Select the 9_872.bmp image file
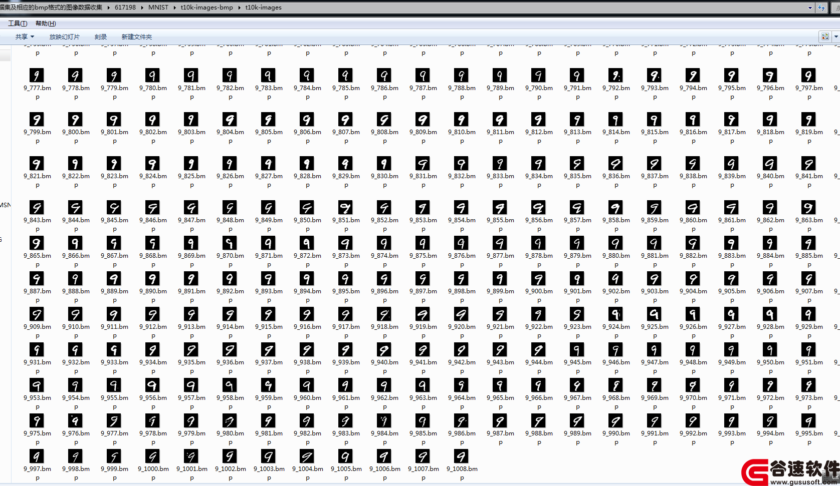Image resolution: width=840 pixels, height=486 pixels. click(x=307, y=251)
